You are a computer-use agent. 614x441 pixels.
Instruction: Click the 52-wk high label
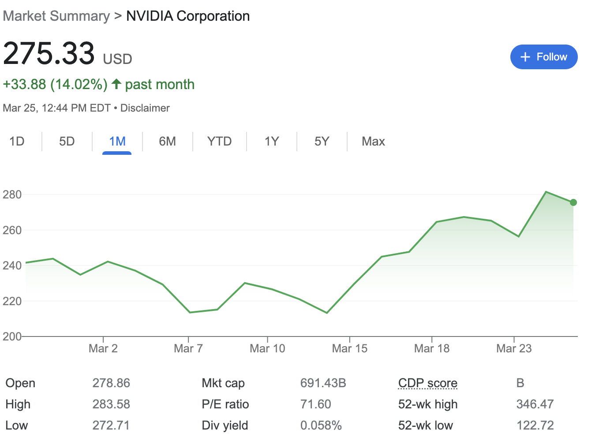(428, 404)
